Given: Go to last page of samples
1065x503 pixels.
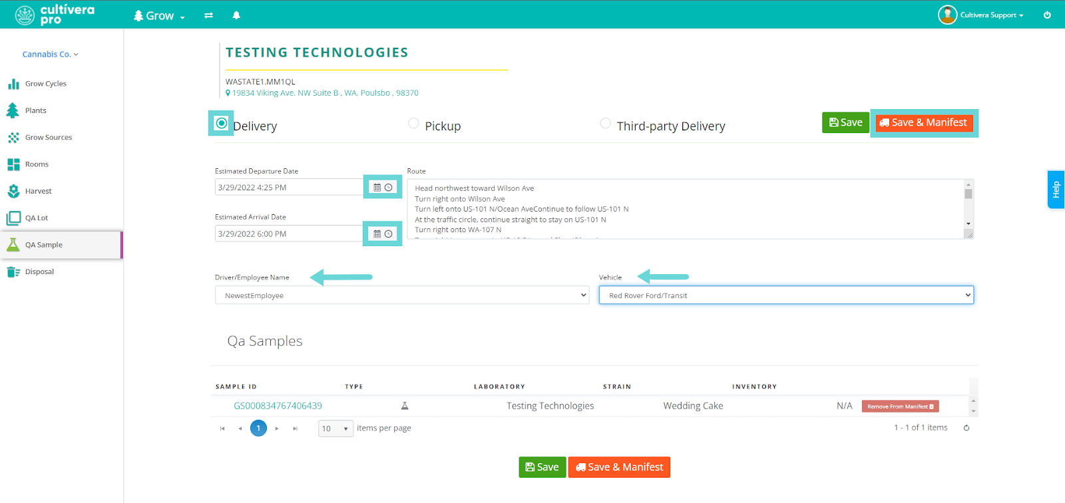Looking at the screenshot, I should pos(295,428).
